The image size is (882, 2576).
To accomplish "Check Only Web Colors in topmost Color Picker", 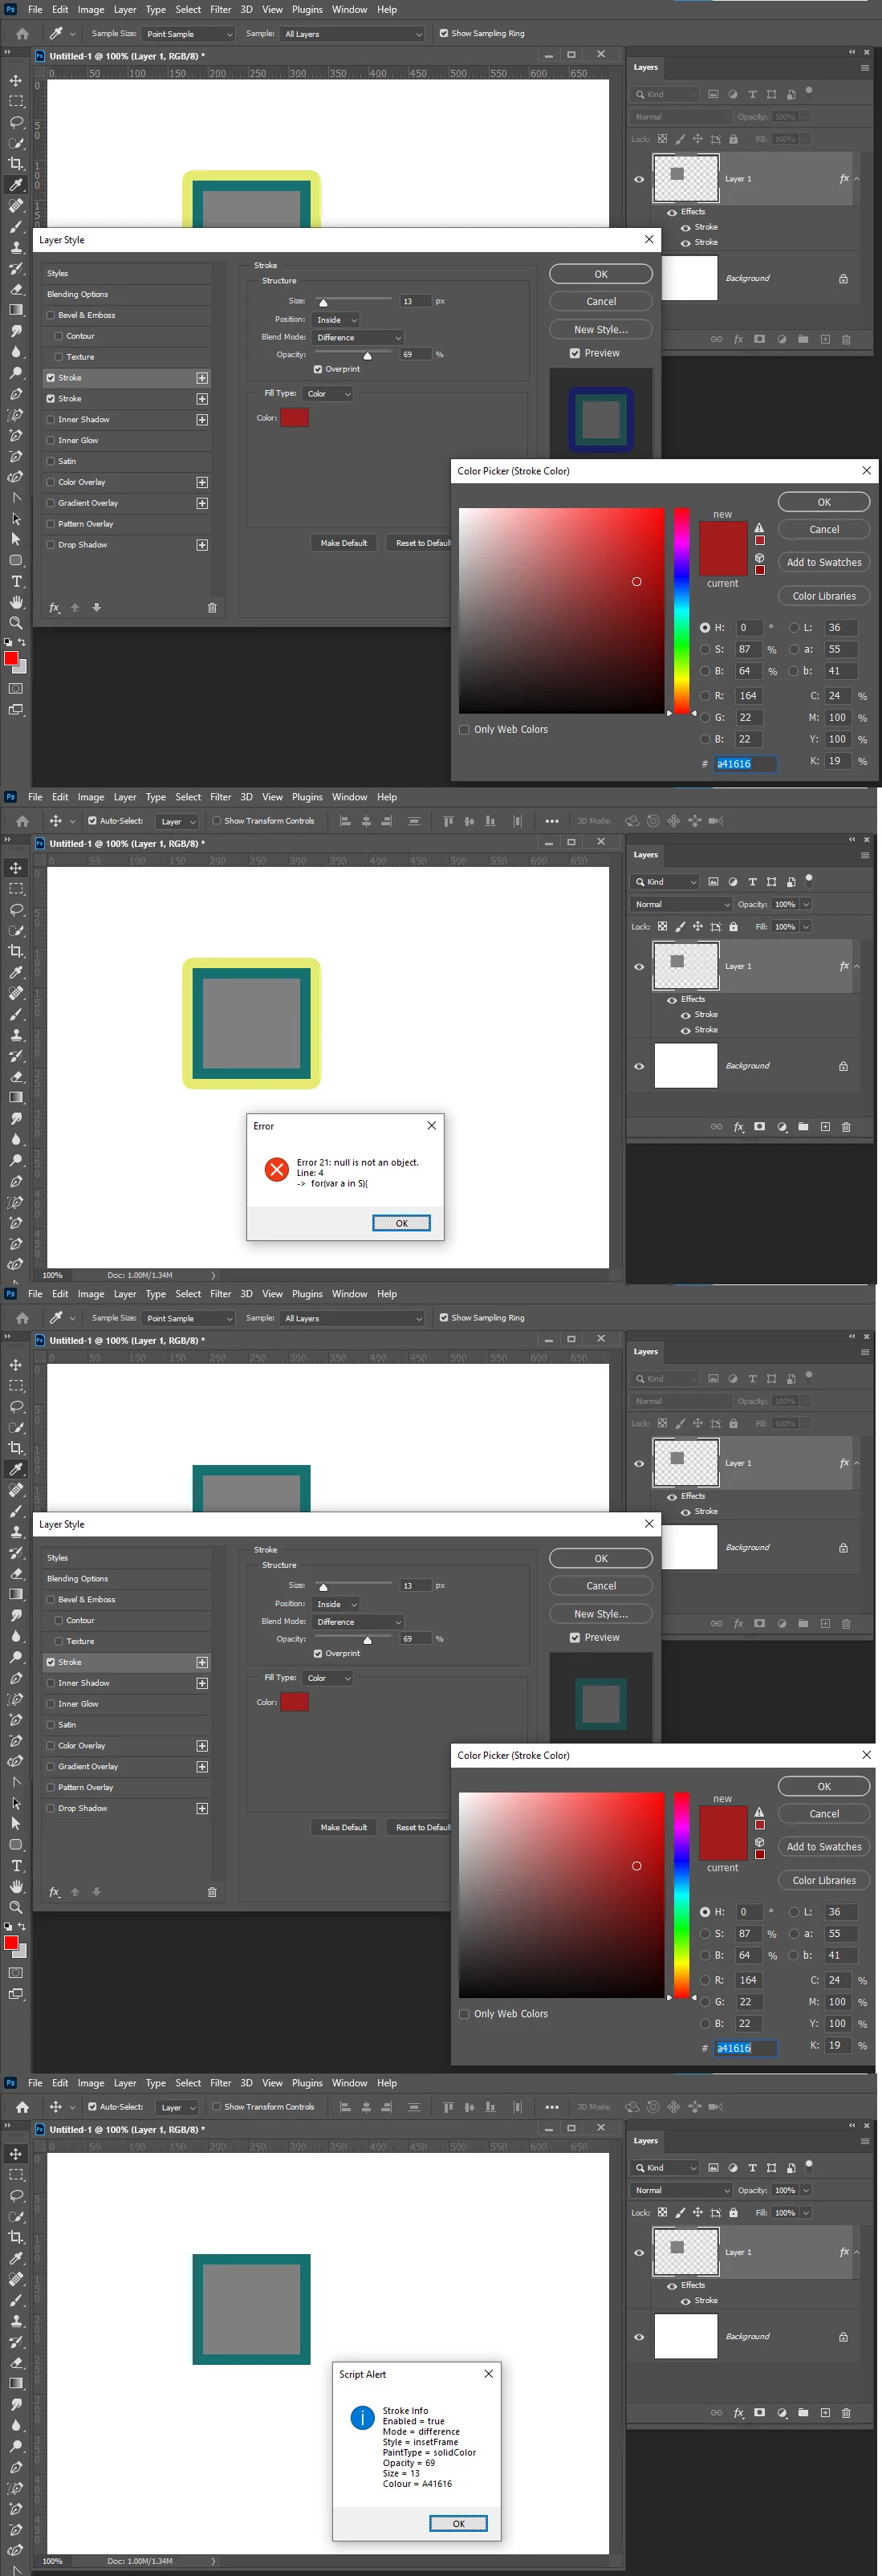I will [x=464, y=729].
